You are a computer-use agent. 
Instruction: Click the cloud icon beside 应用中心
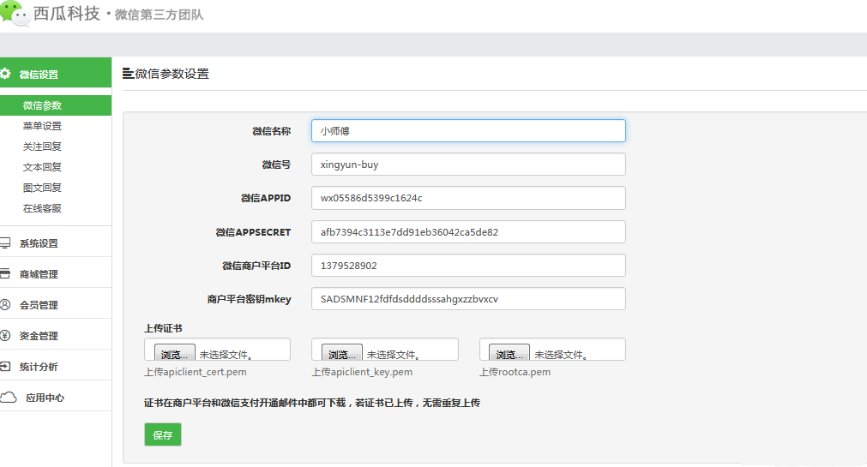pos(8,397)
